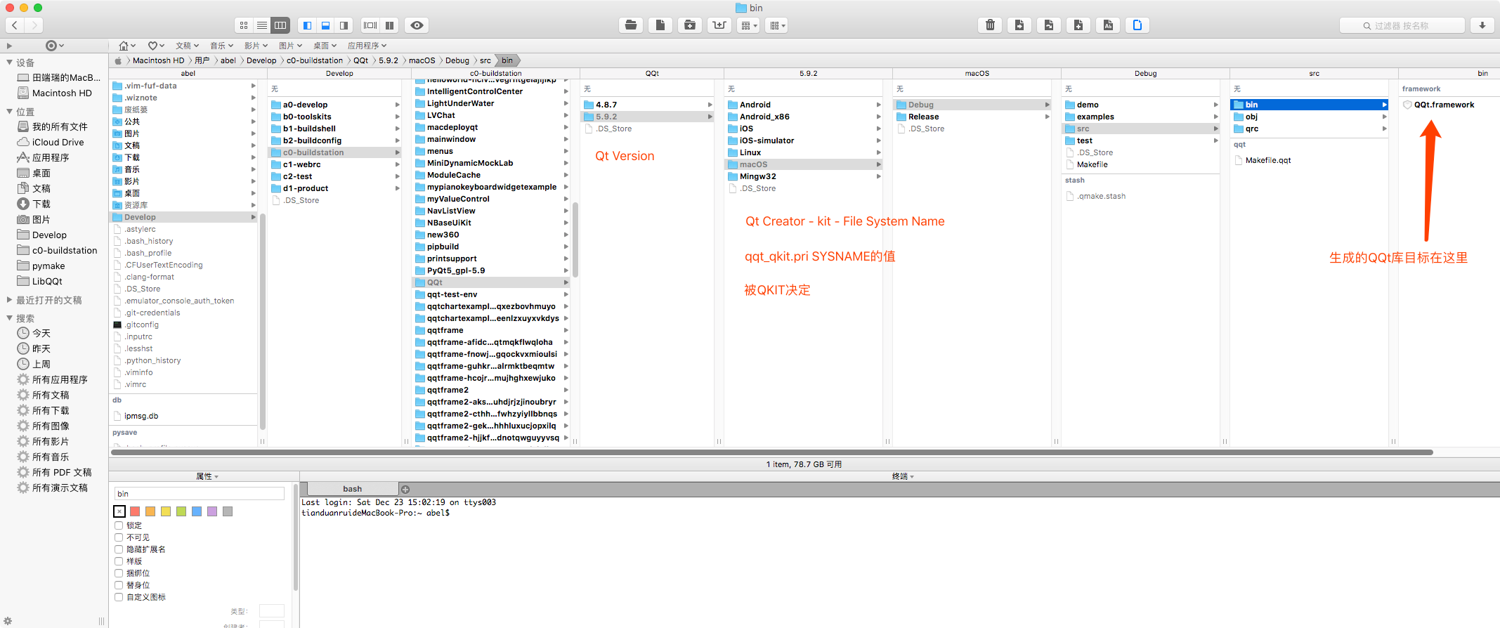1500x628 pixels.
Task: Apply the red label color swatch
Action: (x=135, y=511)
